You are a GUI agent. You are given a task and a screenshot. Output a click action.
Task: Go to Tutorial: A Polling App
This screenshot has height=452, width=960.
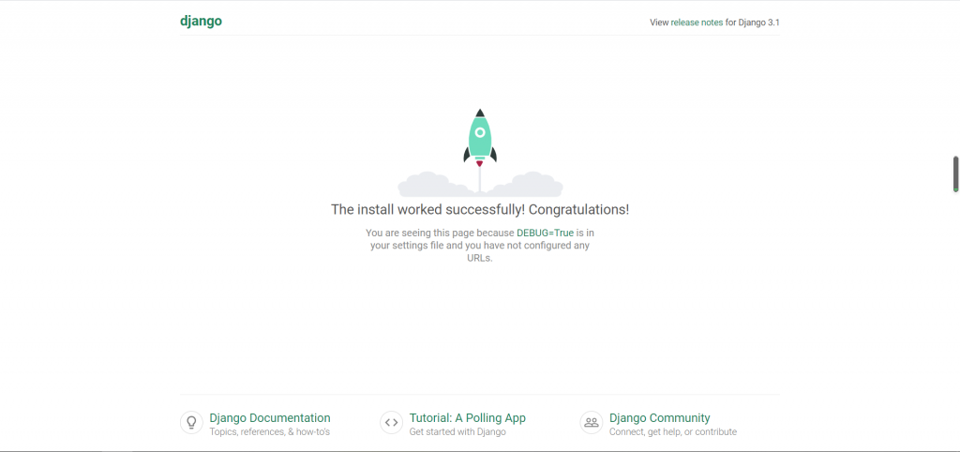point(467,417)
